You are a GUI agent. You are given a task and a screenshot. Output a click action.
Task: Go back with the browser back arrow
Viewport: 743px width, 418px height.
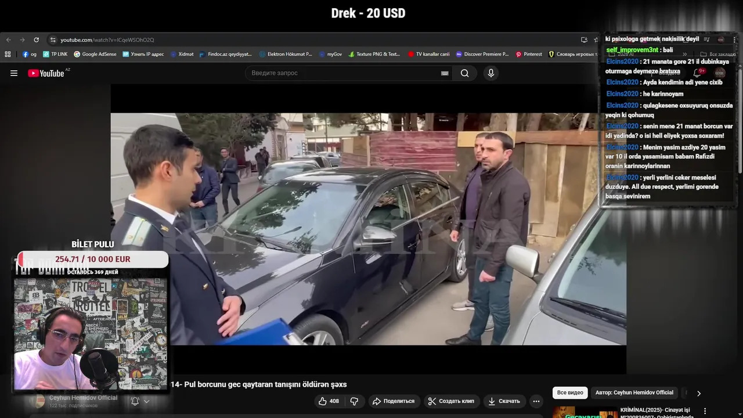coord(8,40)
